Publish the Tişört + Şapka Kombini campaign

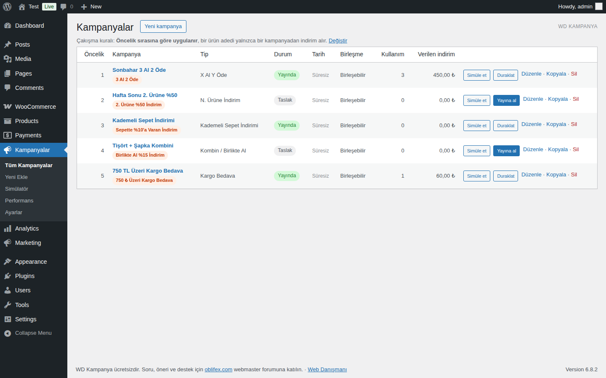[506, 151]
